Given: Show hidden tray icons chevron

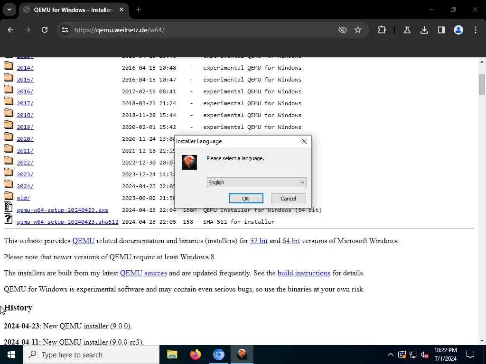Looking at the screenshot, I should [391, 355].
